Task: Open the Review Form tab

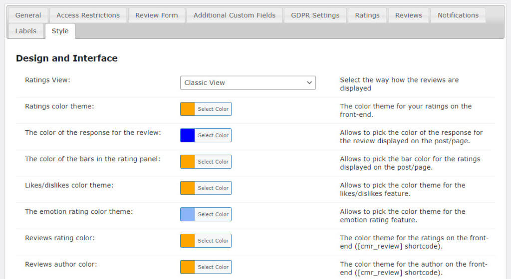Action: coord(156,15)
